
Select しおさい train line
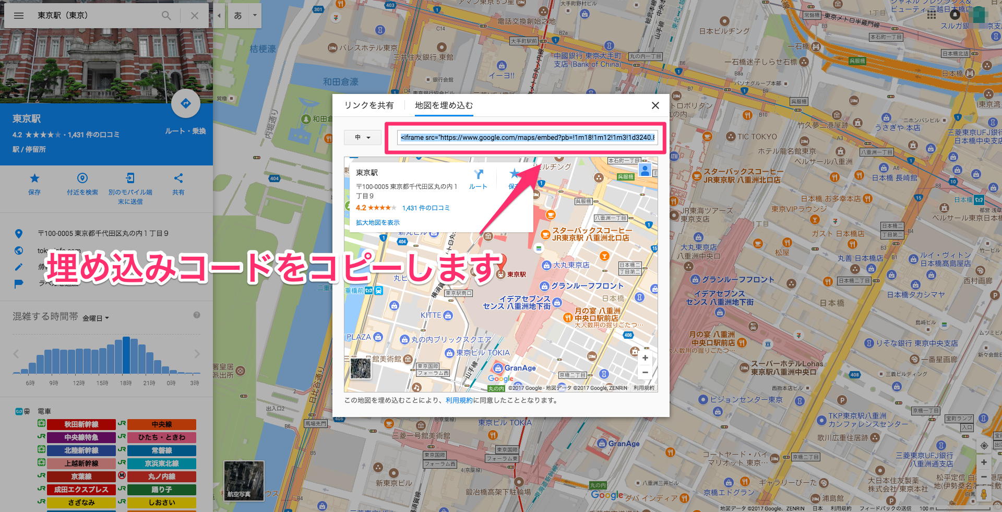coord(162,503)
